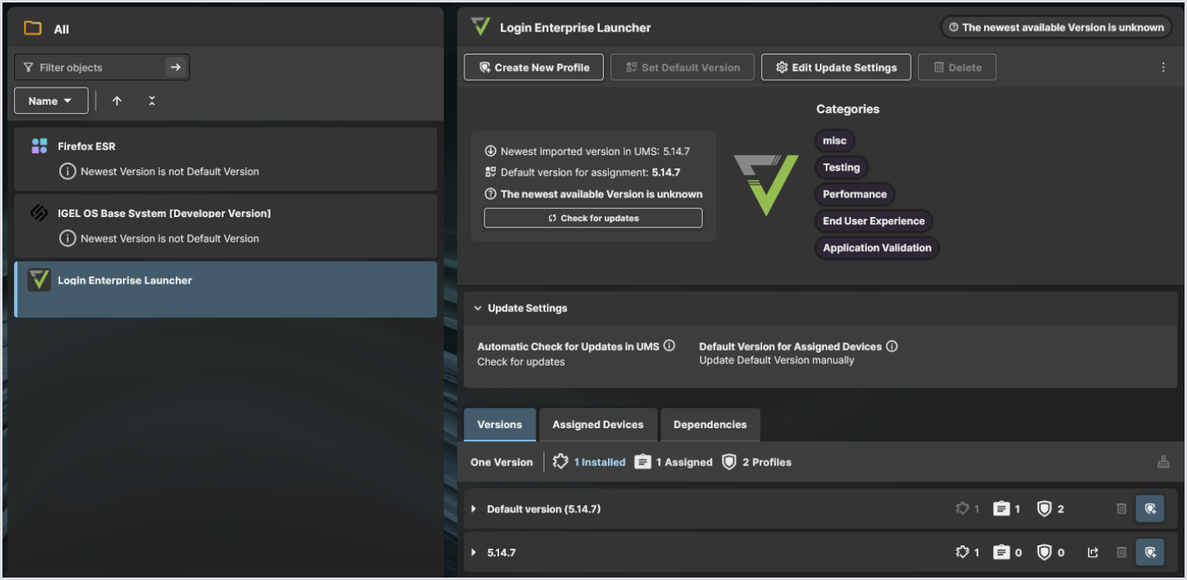
Task: Toggle the 1 Installed filter
Action: [x=590, y=462]
